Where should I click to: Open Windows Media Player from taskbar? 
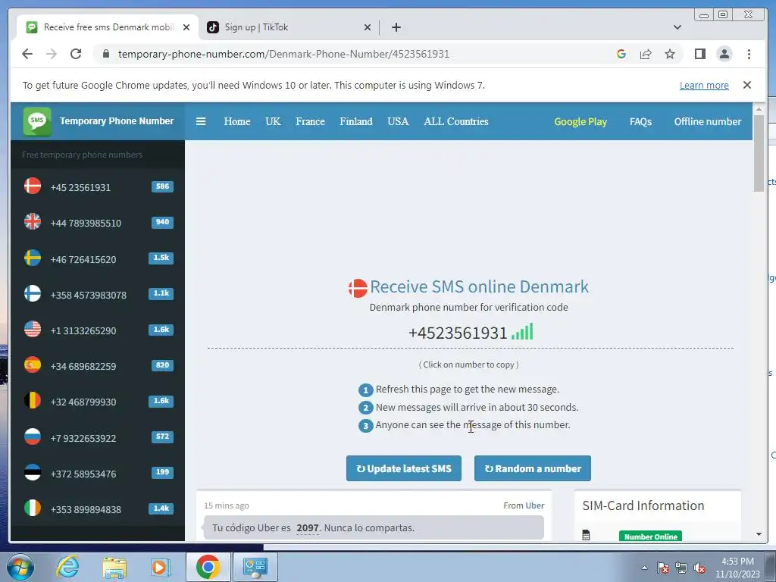pyautogui.click(x=160, y=567)
